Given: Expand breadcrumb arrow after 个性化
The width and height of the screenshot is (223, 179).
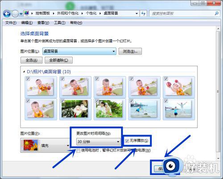Looking at the screenshot, I should tap(100, 13).
